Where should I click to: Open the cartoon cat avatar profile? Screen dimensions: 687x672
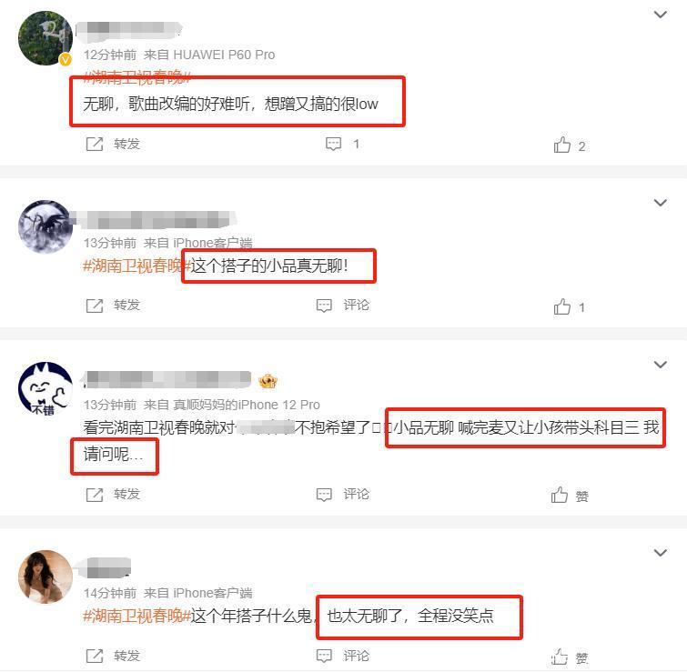[x=45, y=389]
